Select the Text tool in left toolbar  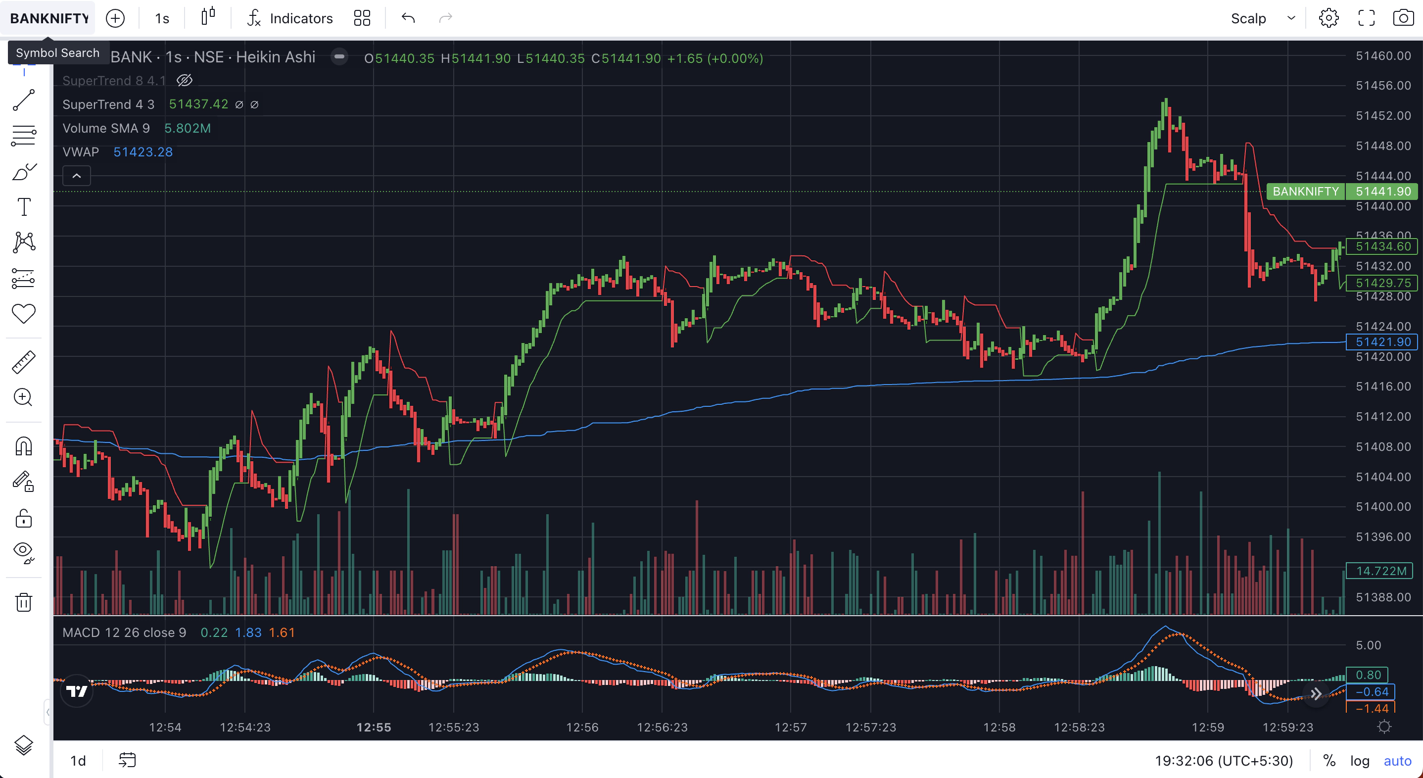pyautogui.click(x=24, y=207)
